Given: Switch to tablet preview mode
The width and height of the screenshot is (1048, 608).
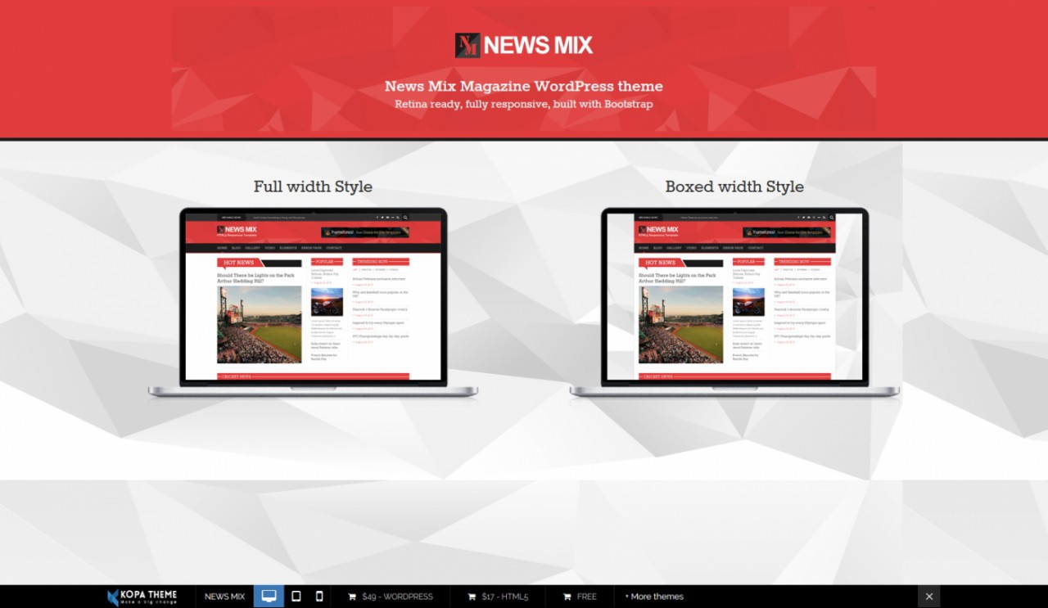Looking at the screenshot, I should pyautogui.click(x=296, y=597).
